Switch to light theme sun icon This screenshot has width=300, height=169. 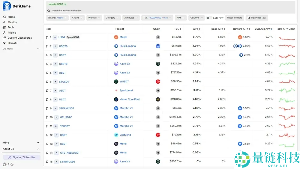coord(4,165)
